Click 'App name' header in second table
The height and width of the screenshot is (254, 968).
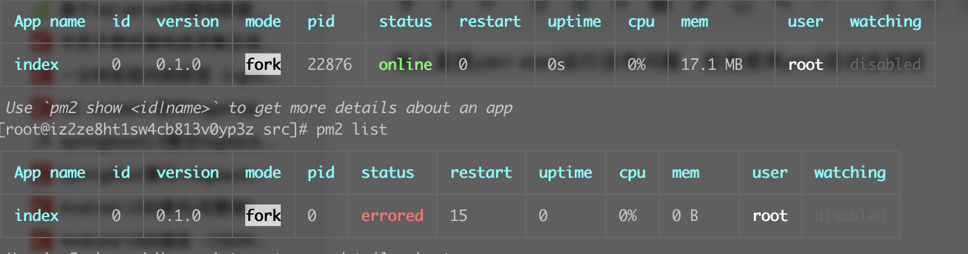click(x=50, y=173)
